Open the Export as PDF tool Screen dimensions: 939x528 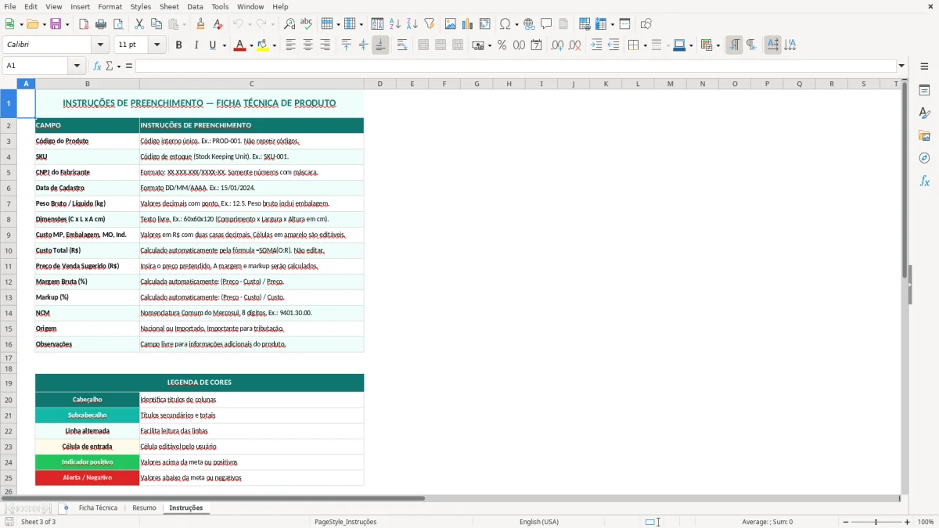coord(84,24)
